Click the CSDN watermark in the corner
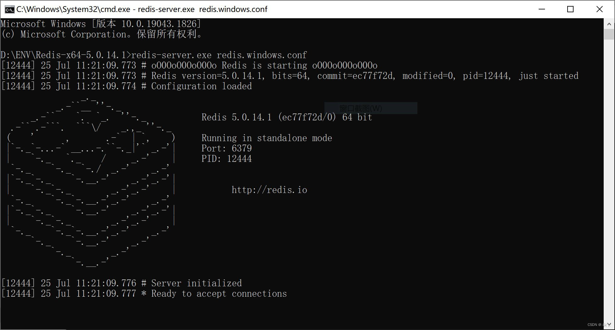The image size is (615, 330). pyautogui.click(x=596, y=325)
